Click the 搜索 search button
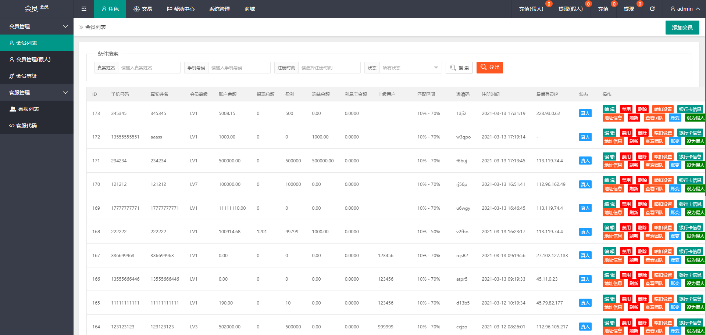The height and width of the screenshot is (335, 706). point(459,68)
